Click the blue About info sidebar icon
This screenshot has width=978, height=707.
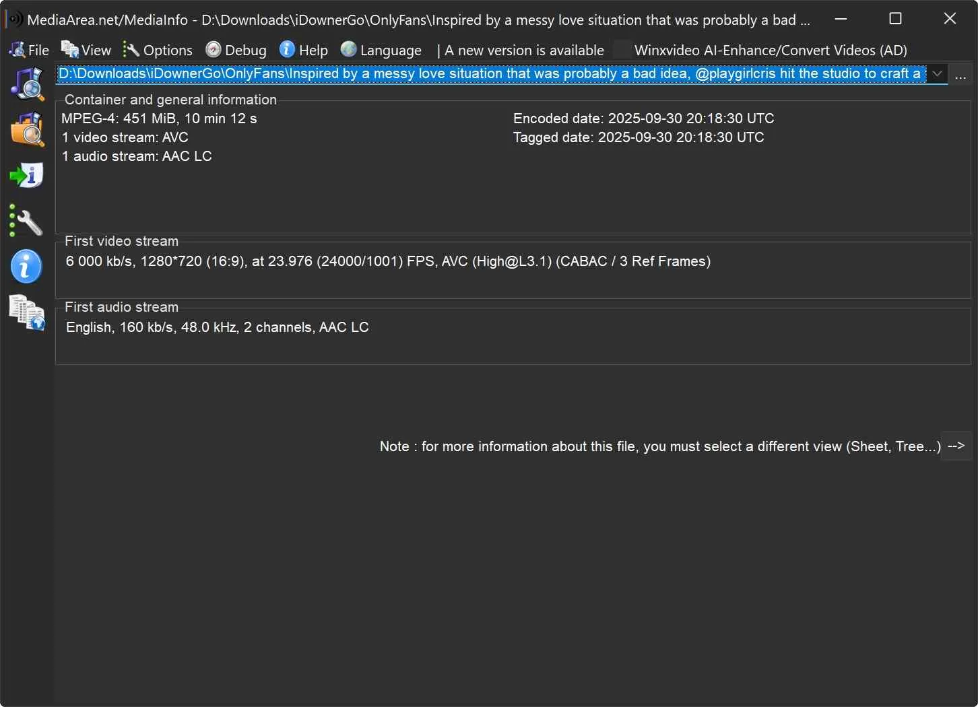(x=27, y=267)
